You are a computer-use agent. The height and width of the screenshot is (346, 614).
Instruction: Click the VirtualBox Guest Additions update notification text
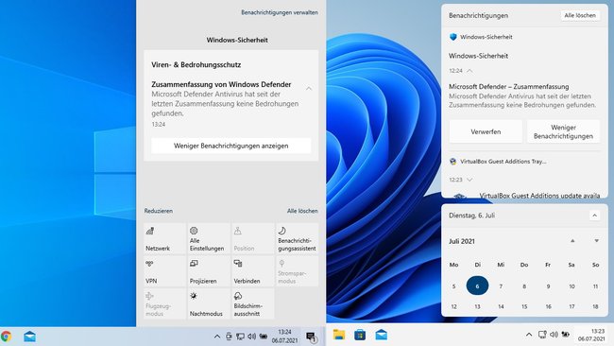pos(539,195)
